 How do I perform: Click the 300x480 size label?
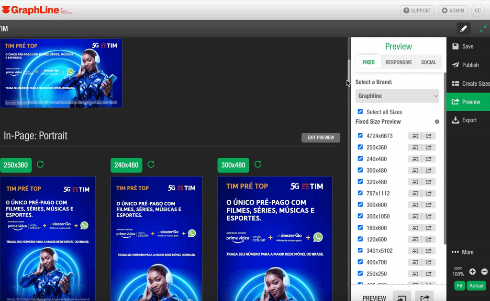(x=233, y=165)
